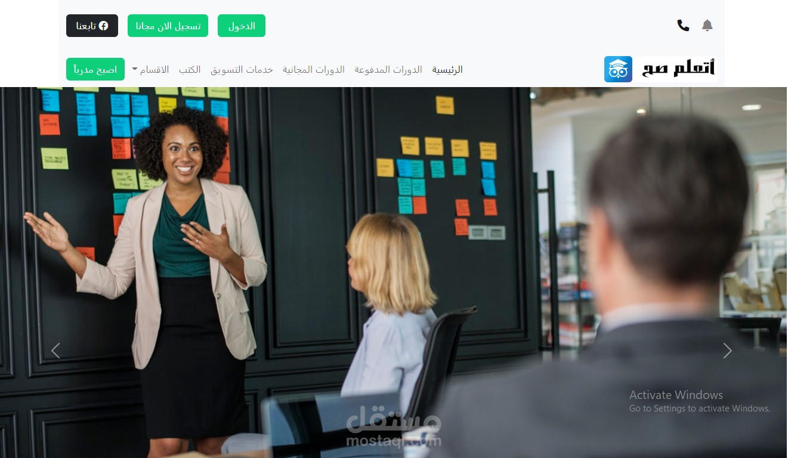Click the caret arrow beside الاقسام

(x=135, y=70)
